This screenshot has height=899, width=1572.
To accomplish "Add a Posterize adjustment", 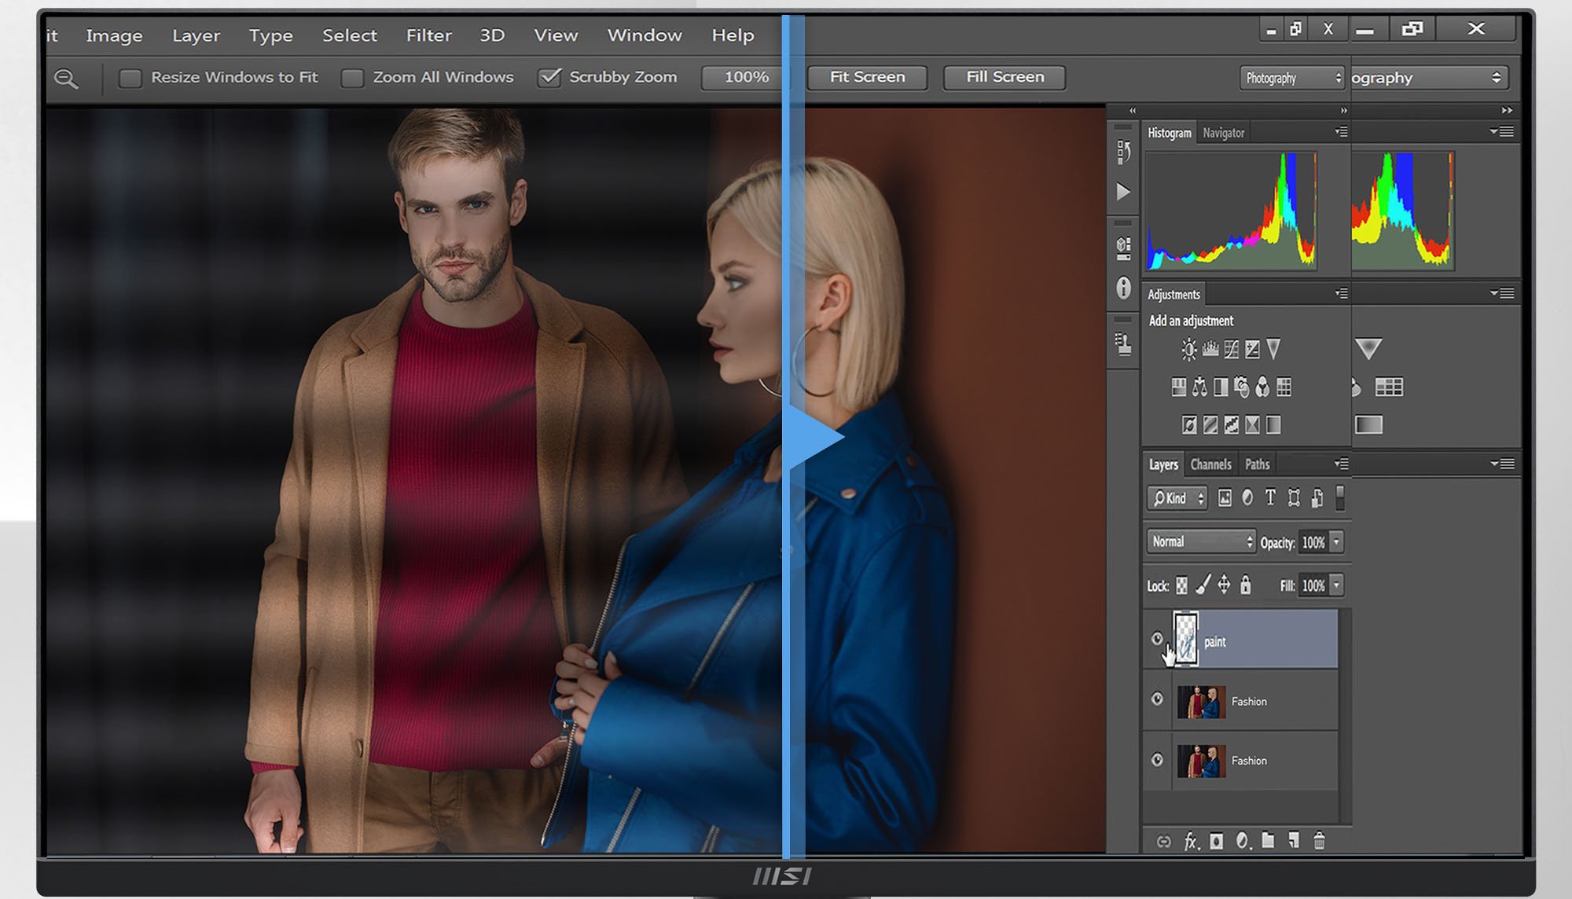I will [1210, 425].
